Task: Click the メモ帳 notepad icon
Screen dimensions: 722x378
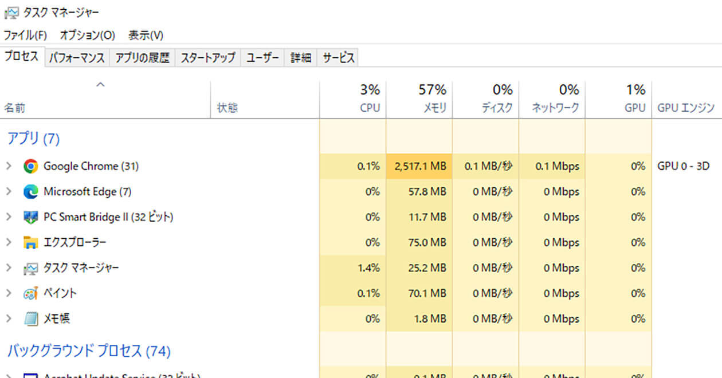Action: pyautogui.click(x=31, y=318)
